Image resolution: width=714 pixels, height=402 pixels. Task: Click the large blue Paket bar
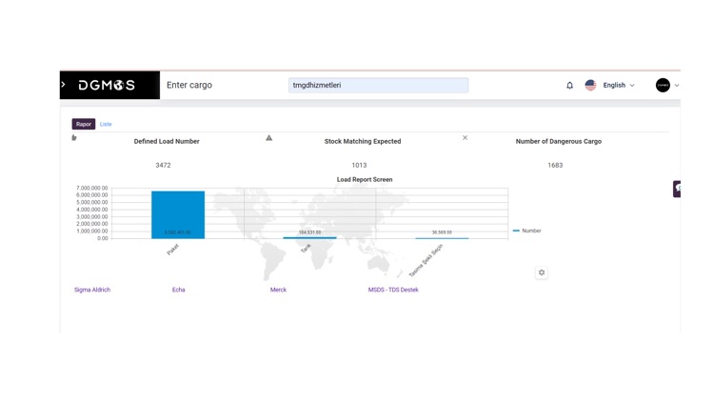pos(178,214)
